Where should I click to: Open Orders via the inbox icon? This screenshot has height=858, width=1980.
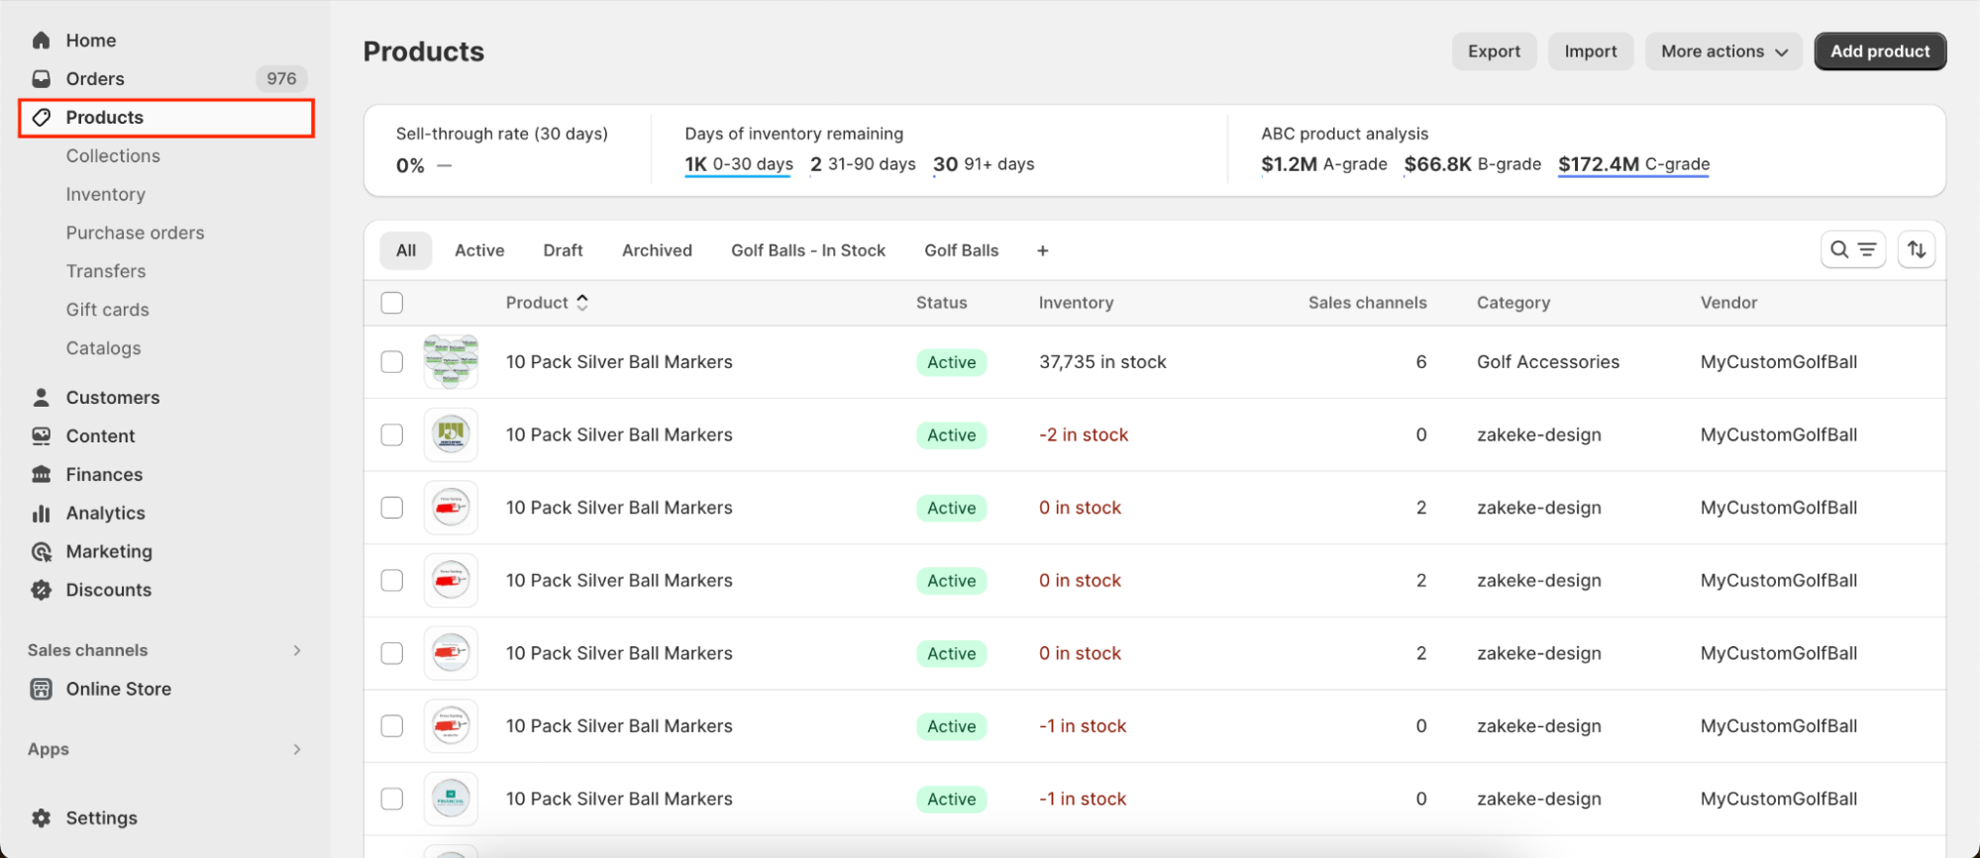point(41,79)
